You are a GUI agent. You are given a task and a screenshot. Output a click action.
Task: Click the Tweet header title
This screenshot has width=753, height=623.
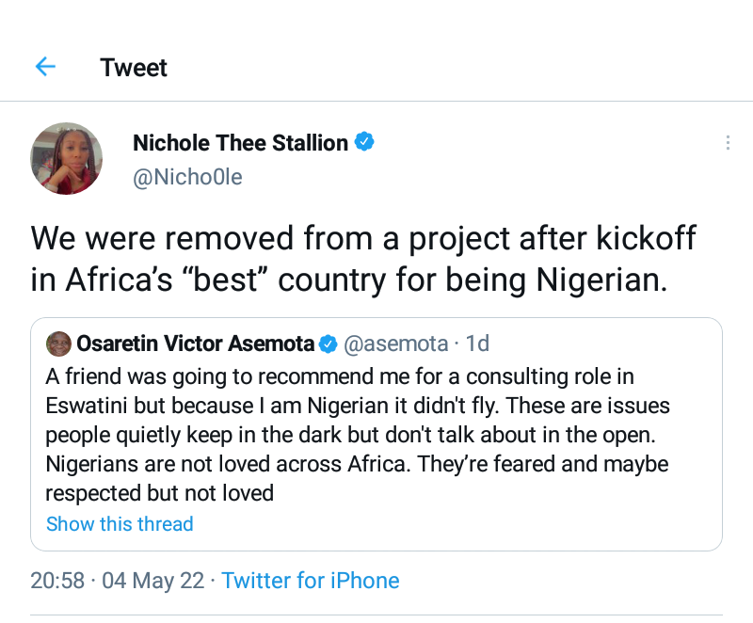(134, 68)
